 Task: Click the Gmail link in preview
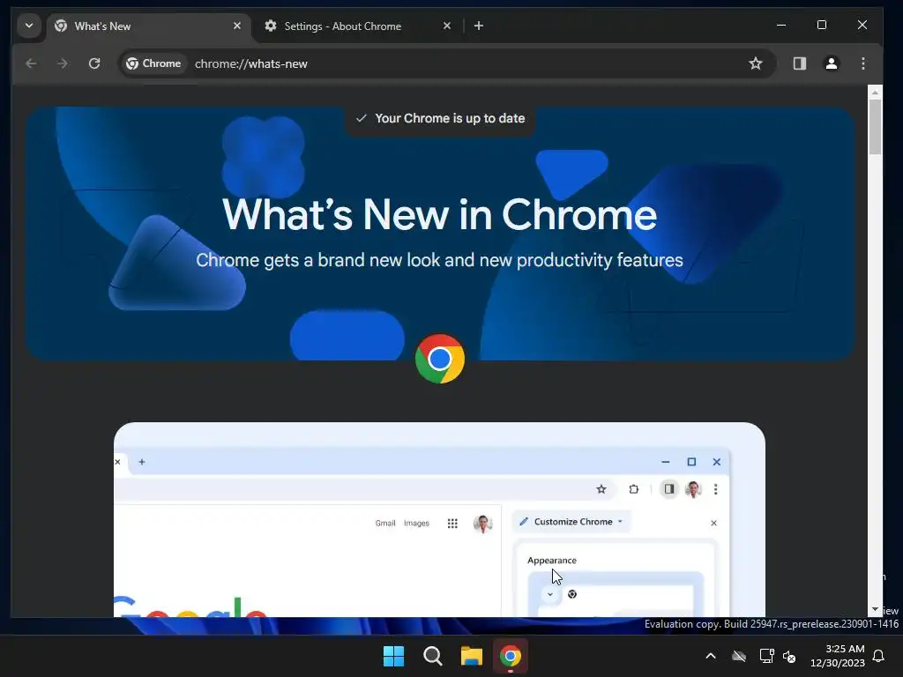(x=385, y=524)
